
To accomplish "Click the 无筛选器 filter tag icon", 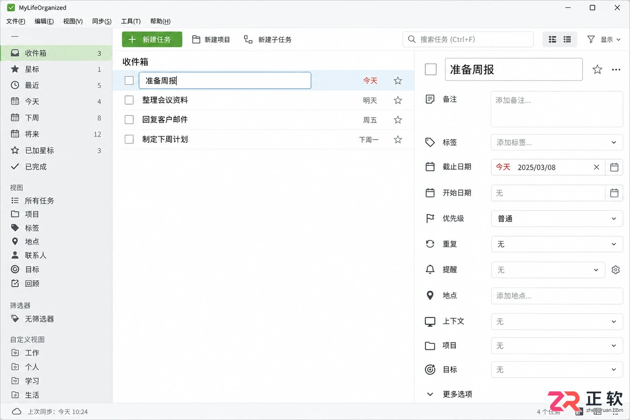I will (15, 318).
